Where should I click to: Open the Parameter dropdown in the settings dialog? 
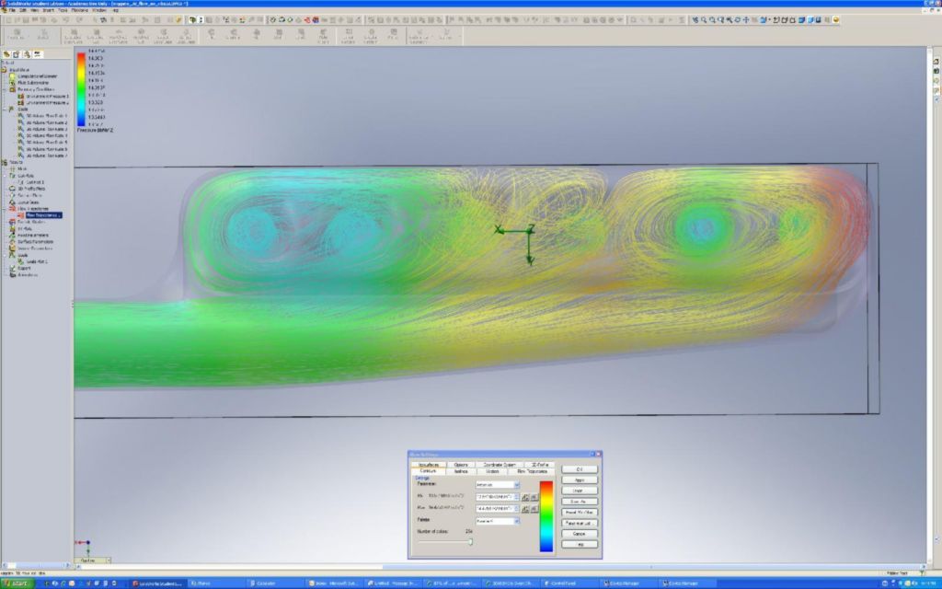point(517,484)
